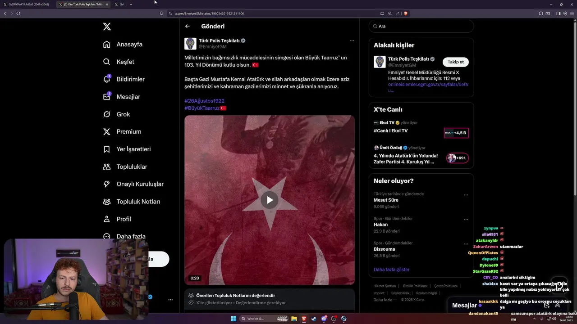Click Daha fazla göster under trends
Screen dimensions: 577x324
[391, 270]
